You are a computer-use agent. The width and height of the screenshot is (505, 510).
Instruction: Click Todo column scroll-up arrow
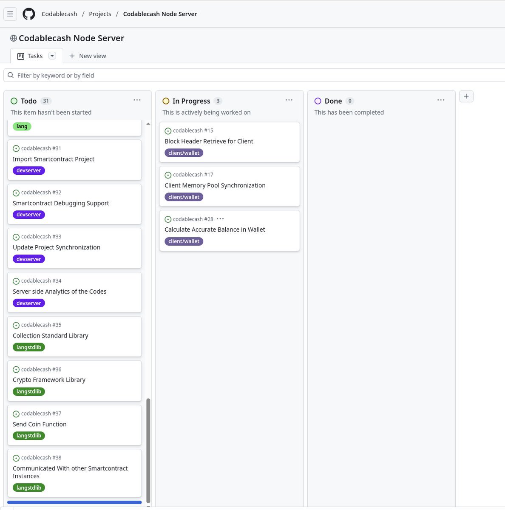click(x=148, y=124)
